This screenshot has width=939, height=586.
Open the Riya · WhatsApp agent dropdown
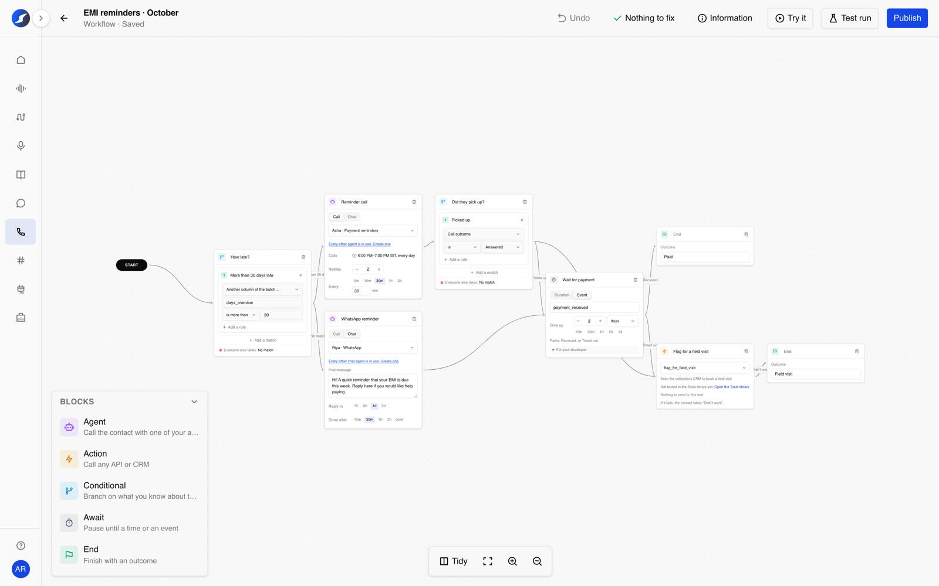point(373,347)
